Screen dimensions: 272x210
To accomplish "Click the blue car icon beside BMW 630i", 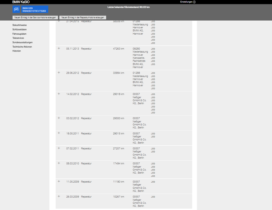I will 16,9.
